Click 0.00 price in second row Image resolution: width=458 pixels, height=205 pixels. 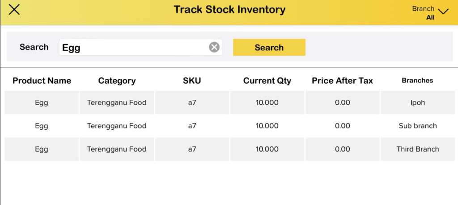click(342, 126)
